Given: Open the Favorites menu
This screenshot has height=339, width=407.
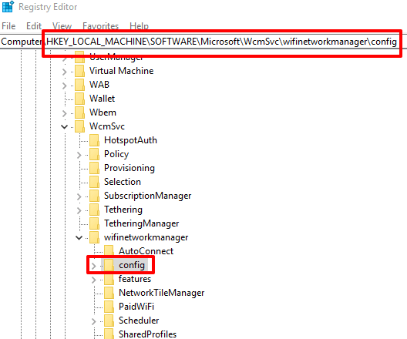Looking at the screenshot, I should (100, 26).
